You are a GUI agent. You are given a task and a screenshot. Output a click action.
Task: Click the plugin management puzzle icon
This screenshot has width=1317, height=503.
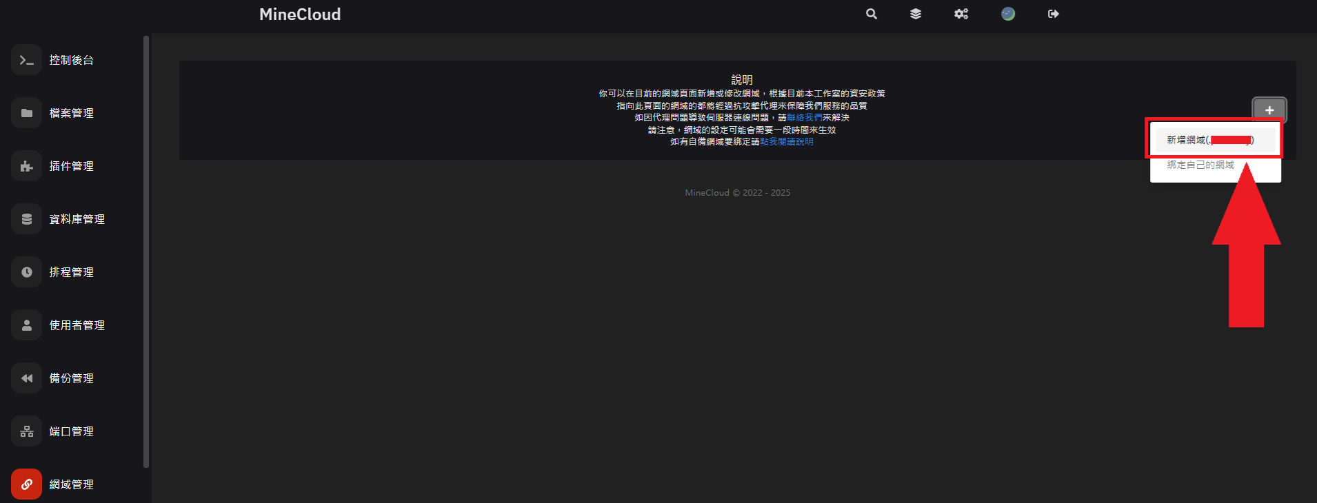(x=26, y=166)
